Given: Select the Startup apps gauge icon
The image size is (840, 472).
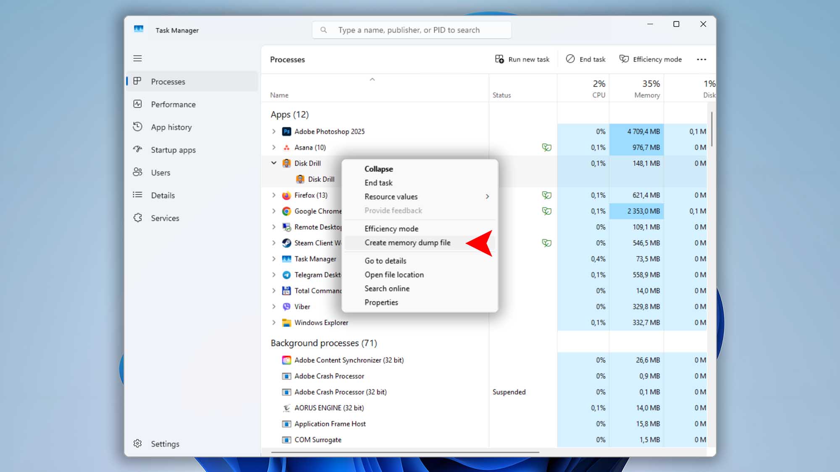Looking at the screenshot, I should pos(137,149).
